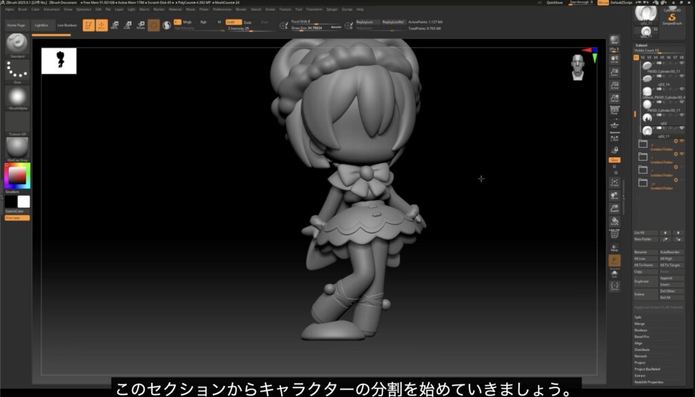Screen dimensions: 695x397
Task: Open the BrushAlpha picker
Action: point(17,96)
